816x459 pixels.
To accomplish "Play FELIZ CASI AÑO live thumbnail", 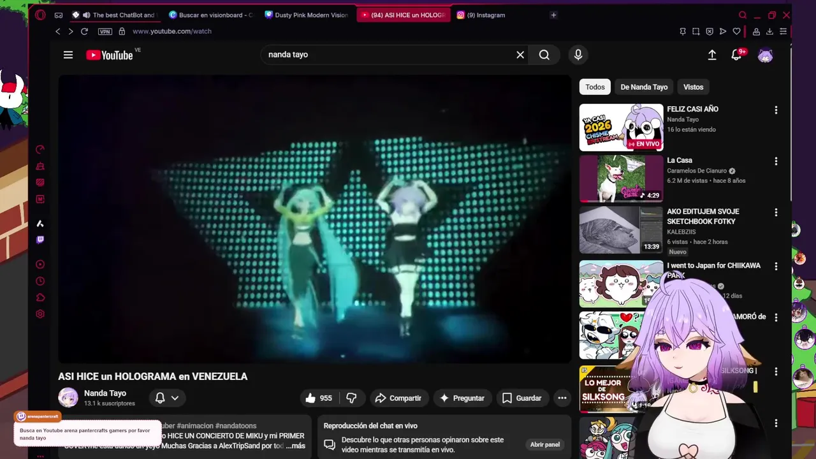I will [621, 127].
